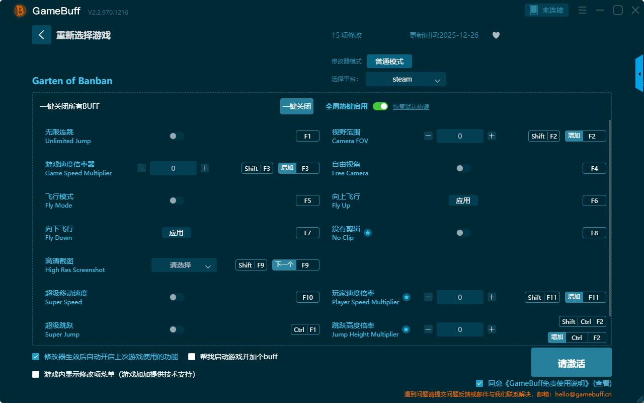This screenshot has height=403, width=644.
Task: Click the large activate button
Action: [571, 364]
